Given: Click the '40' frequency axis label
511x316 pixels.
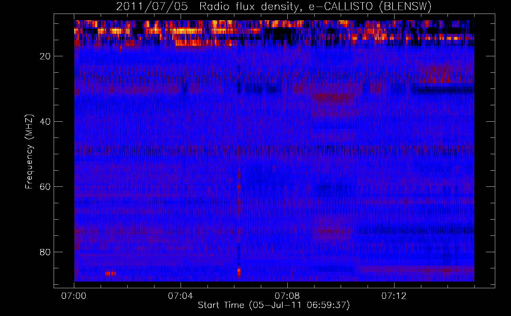Looking at the screenshot, I should 45,122.
